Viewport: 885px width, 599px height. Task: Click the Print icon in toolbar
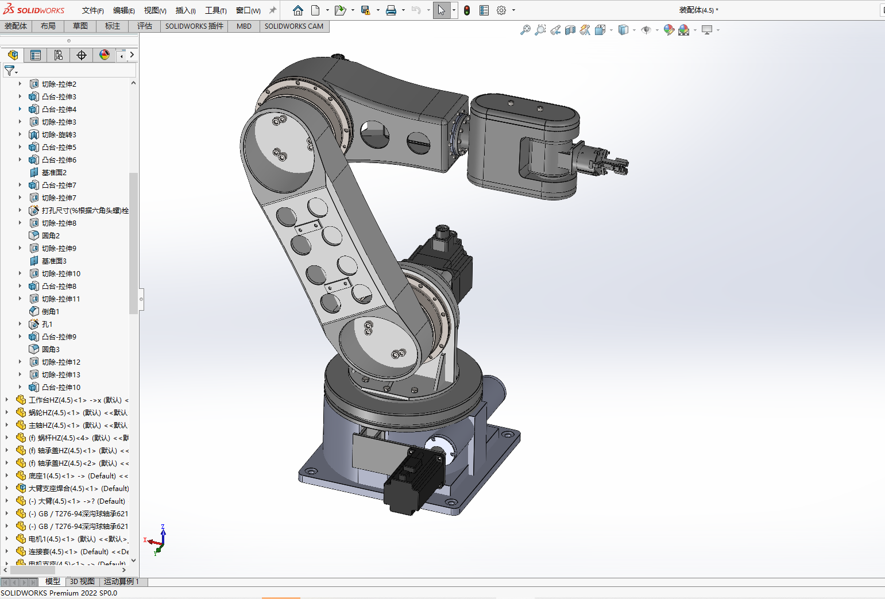[391, 10]
